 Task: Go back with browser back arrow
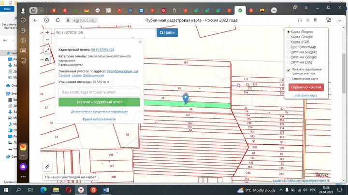pyautogui.click(x=35, y=20)
